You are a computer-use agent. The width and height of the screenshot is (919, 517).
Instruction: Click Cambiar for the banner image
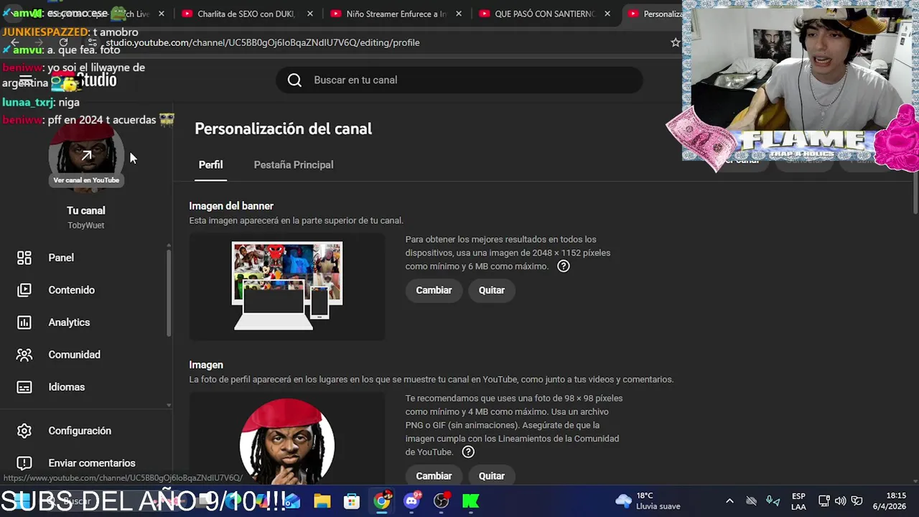coord(434,290)
